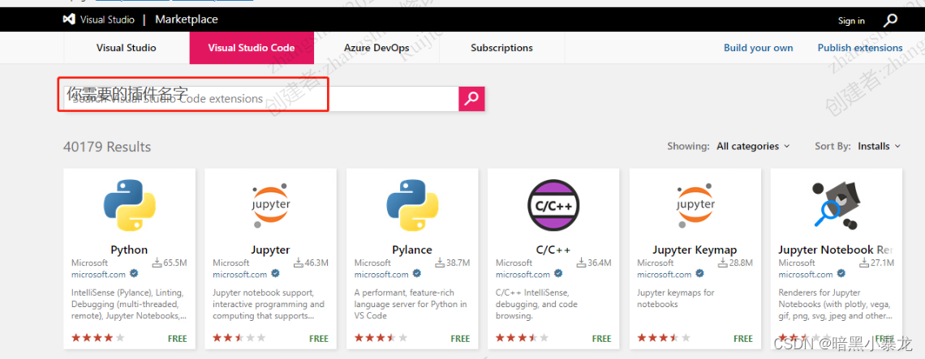
Task: Click the Visual Studio logo icon
Action: pyautogui.click(x=69, y=19)
